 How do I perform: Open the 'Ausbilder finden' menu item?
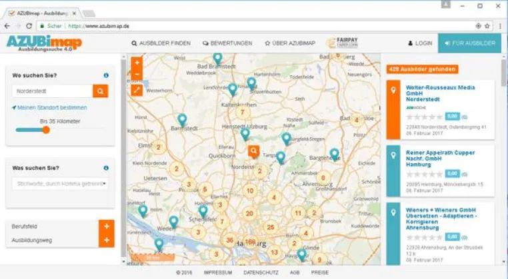161,43
